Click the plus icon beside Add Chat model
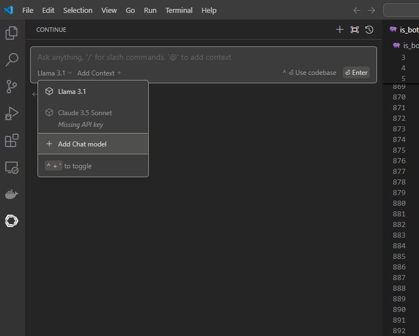Image resolution: width=419 pixels, height=336 pixels. (49, 144)
